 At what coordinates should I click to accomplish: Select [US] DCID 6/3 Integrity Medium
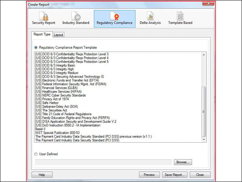click(x=57, y=73)
